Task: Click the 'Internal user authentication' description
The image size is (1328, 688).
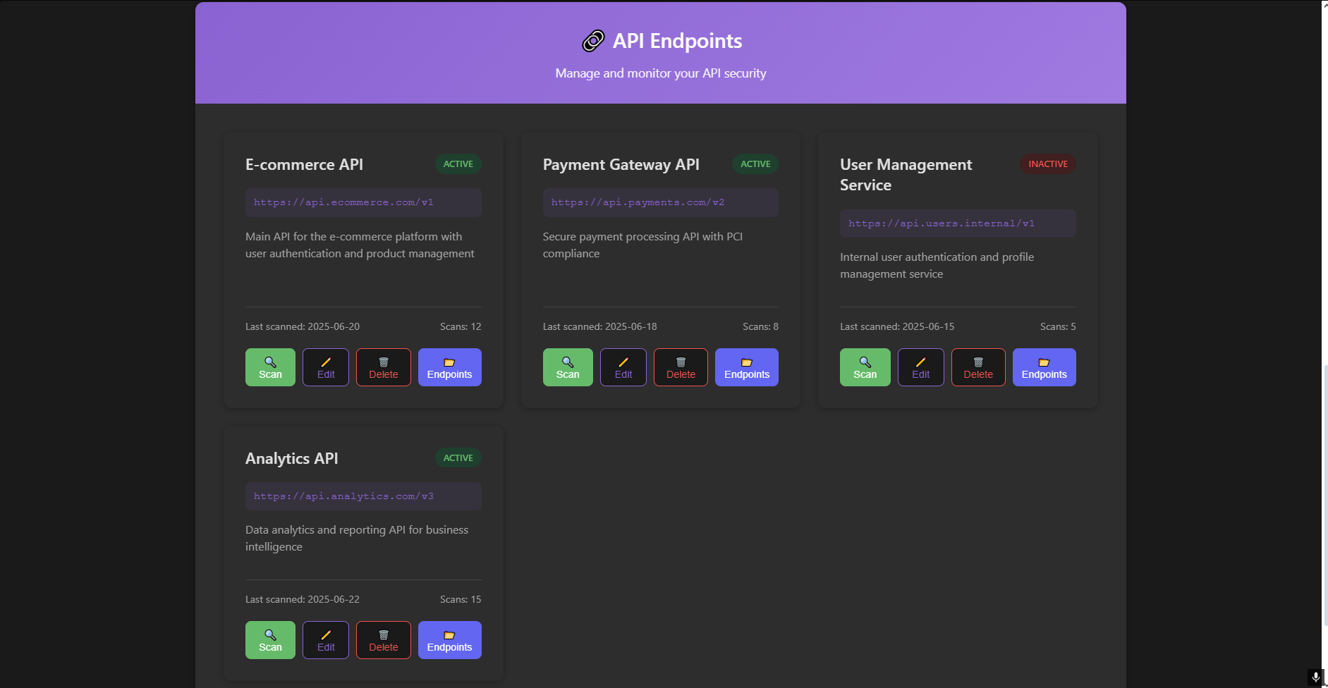Action: click(937, 265)
